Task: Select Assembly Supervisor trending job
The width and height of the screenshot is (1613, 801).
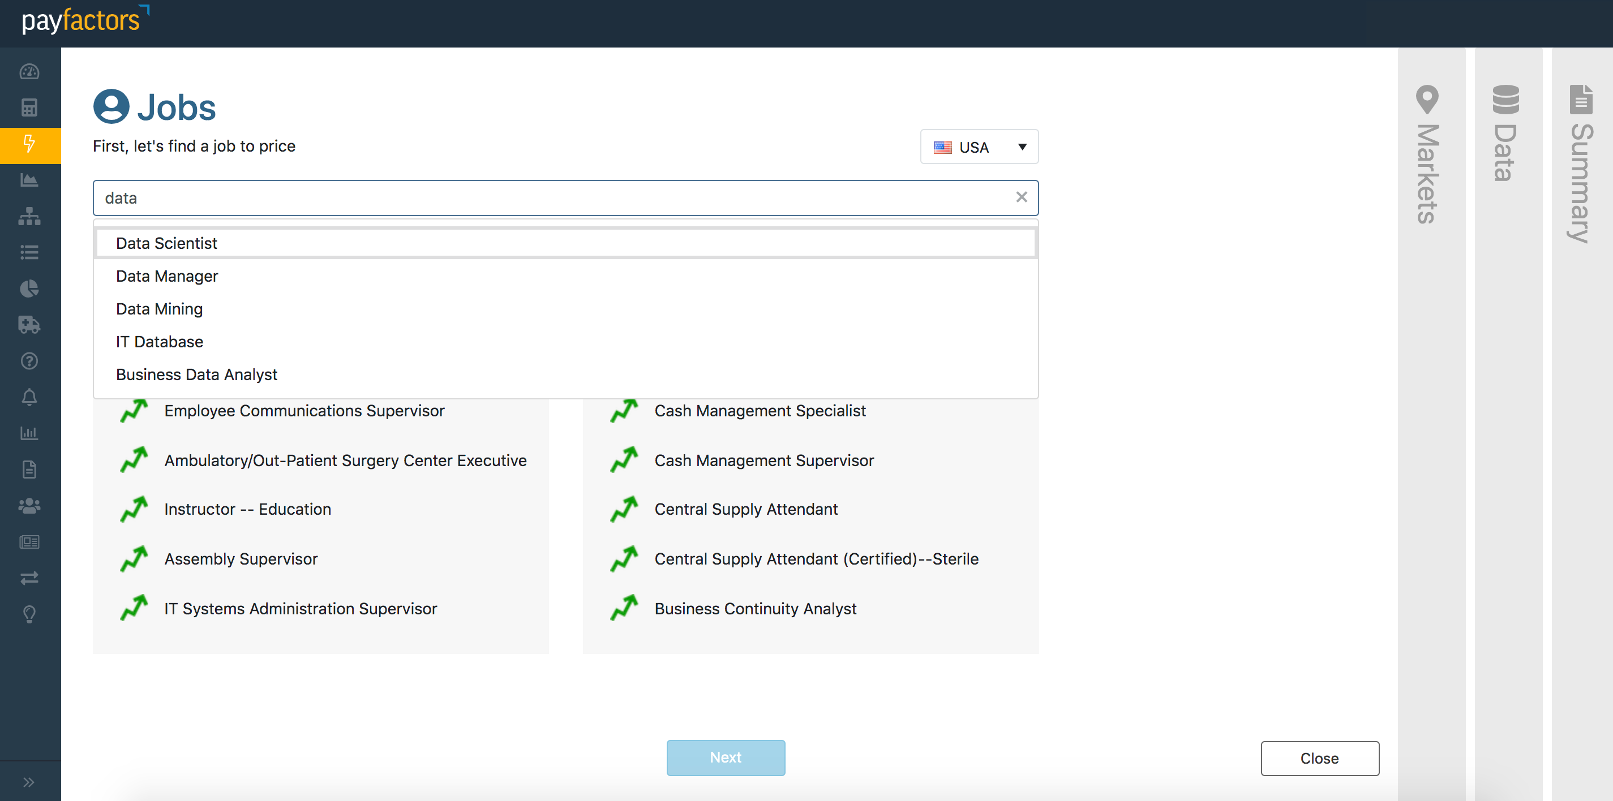Action: [x=241, y=559]
